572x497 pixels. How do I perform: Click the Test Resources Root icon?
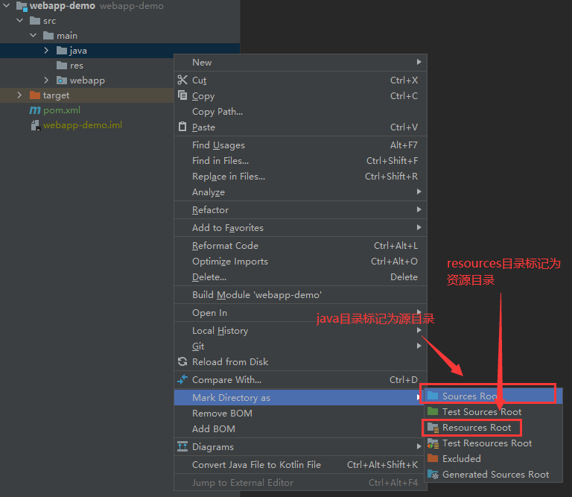433,443
